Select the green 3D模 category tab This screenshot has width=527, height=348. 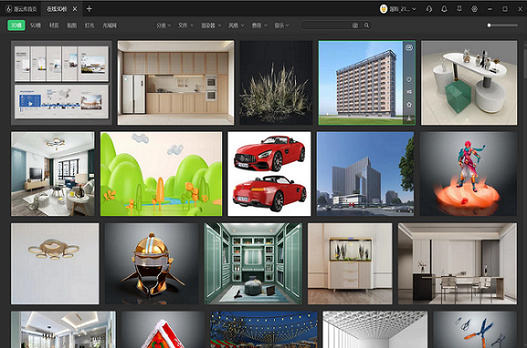(16, 26)
